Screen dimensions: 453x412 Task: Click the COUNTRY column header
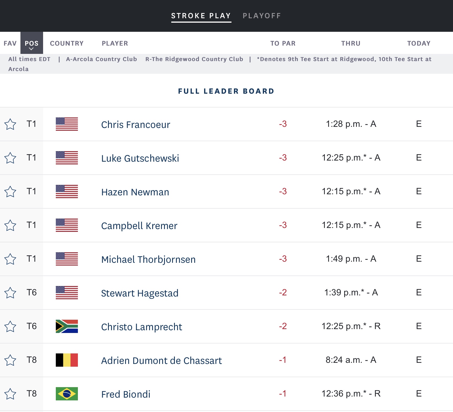(x=67, y=43)
